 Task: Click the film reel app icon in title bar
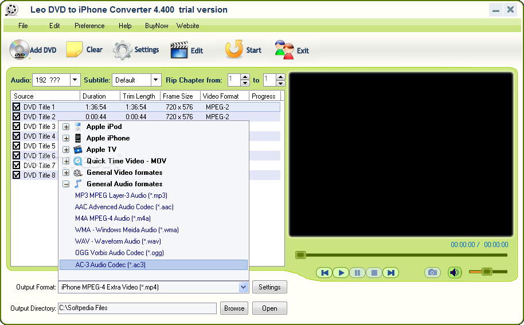(11, 10)
